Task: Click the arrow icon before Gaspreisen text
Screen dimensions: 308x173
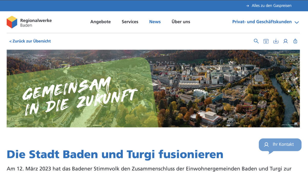Action: [247, 6]
